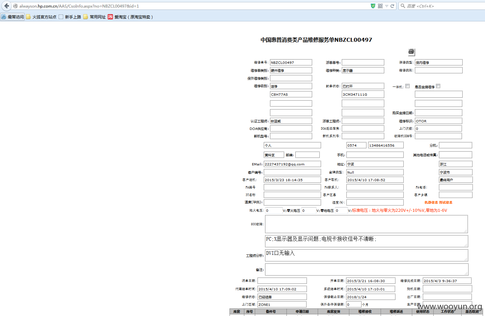Click the 维修单类别 field 硬件维修

(x=291, y=70)
